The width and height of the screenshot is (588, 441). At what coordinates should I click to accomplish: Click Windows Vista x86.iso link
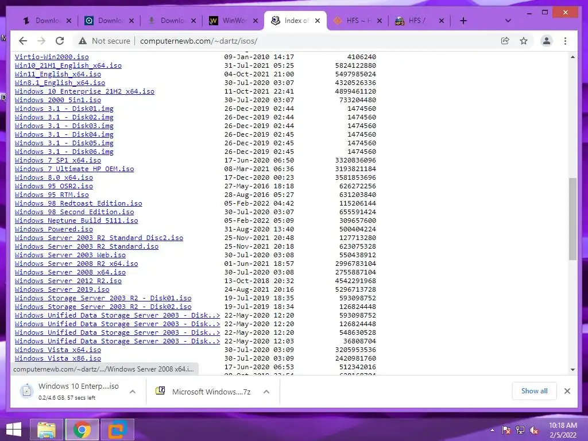pyautogui.click(x=58, y=359)
